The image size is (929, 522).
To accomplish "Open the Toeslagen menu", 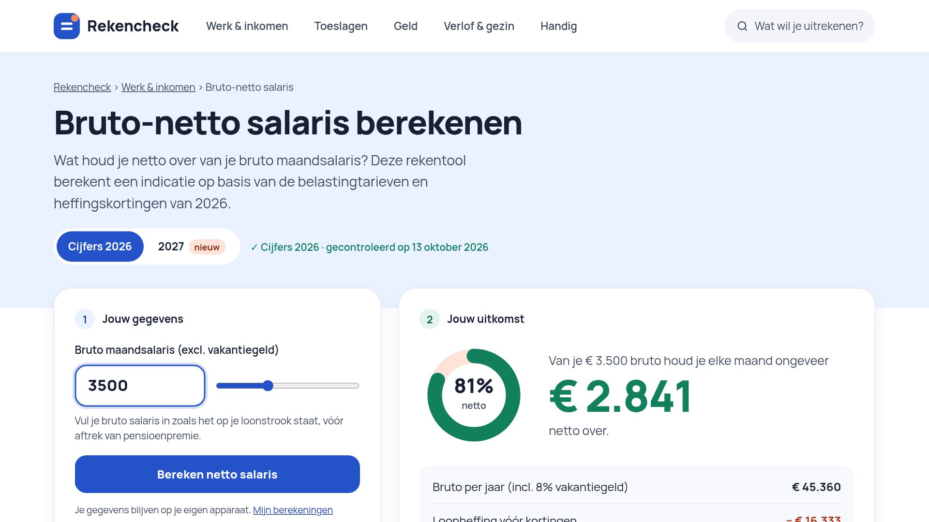I will [341, 26].
